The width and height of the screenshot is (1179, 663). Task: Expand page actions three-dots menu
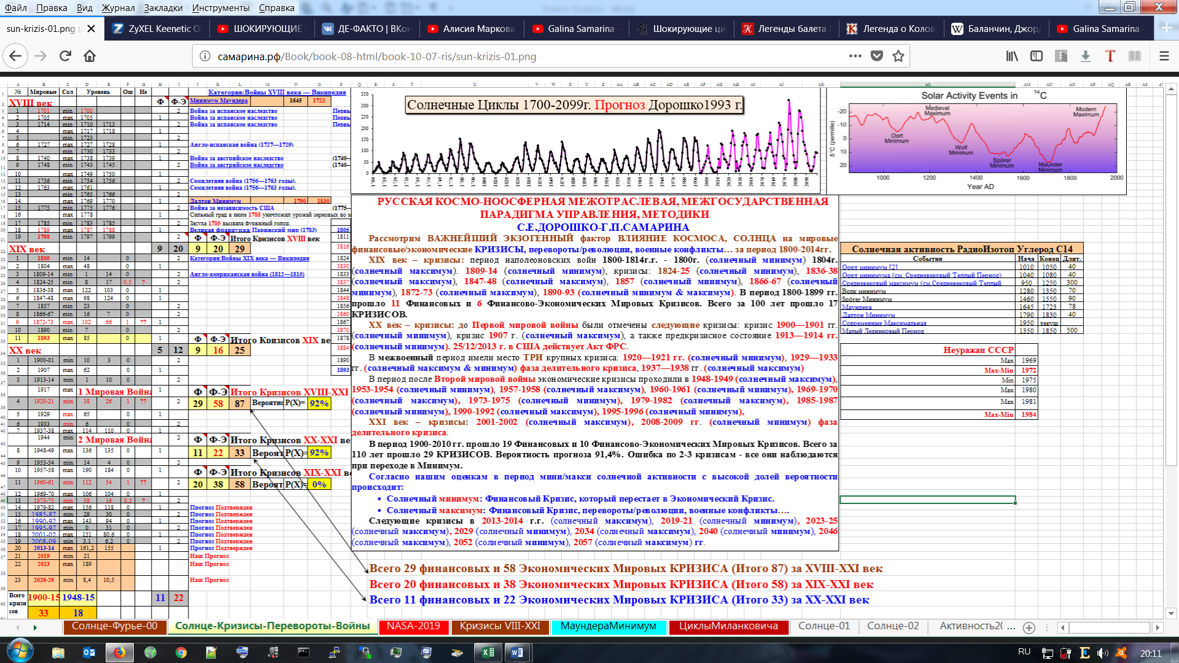[x=855, y=56]
